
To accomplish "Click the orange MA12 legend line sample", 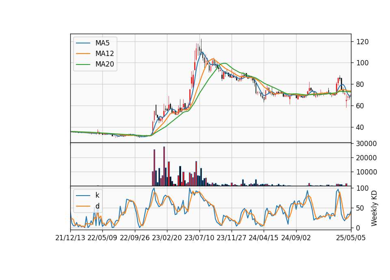I will pyautogui.click(x=83, y=54).
